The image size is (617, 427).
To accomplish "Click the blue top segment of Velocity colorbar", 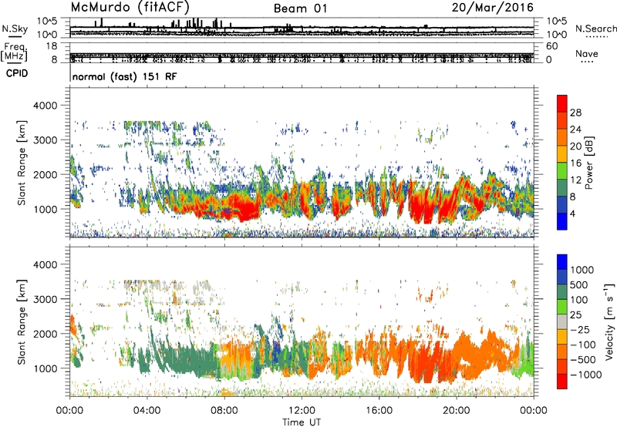I will pyautogui.click(x=562, y=262).
